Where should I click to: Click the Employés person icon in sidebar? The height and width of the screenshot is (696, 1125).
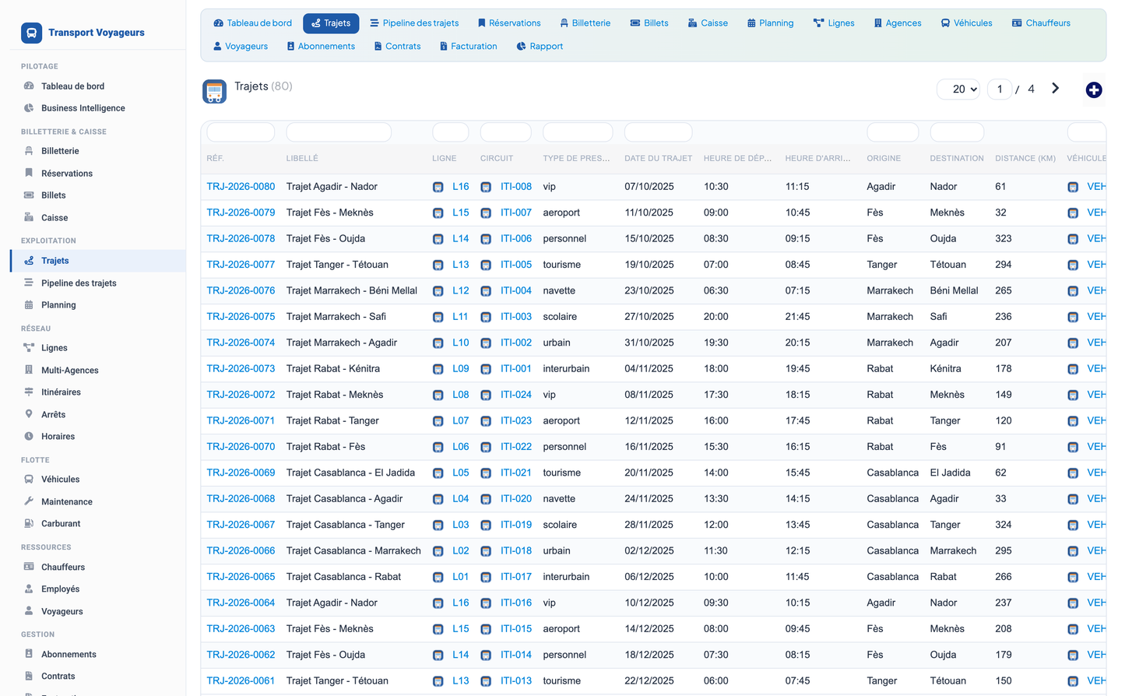click(x=29, y=589)
